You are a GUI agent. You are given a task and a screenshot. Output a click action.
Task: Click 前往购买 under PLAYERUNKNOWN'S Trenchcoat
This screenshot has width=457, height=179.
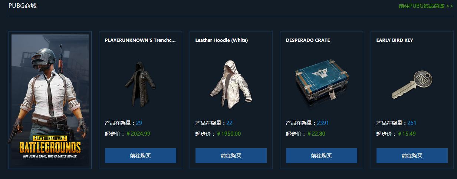click(x=141, y=156)
